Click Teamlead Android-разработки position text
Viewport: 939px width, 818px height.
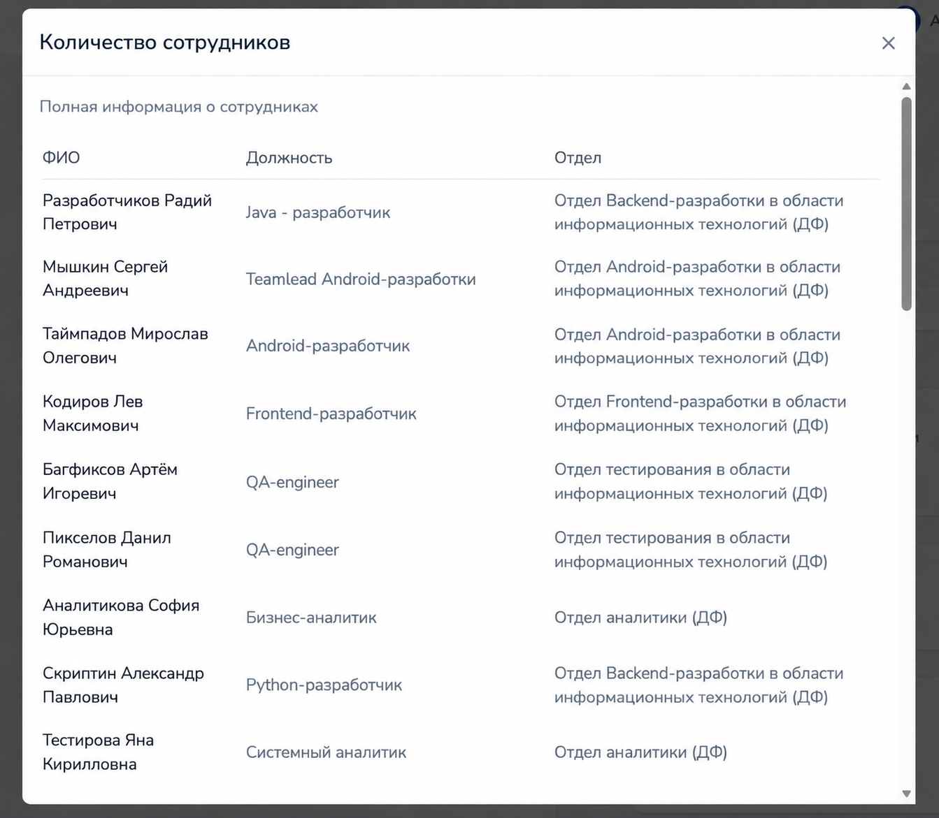tap(361, 279)
